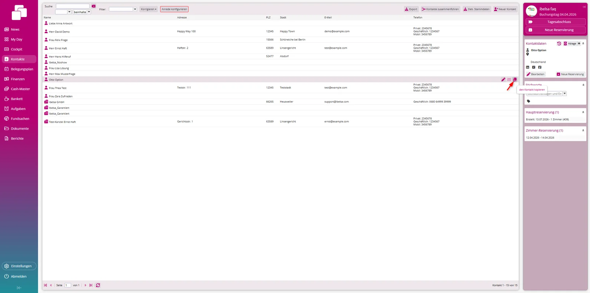Jump to the first page of contacts
Viewport: 590px width, 293px height.
point(45,285)
